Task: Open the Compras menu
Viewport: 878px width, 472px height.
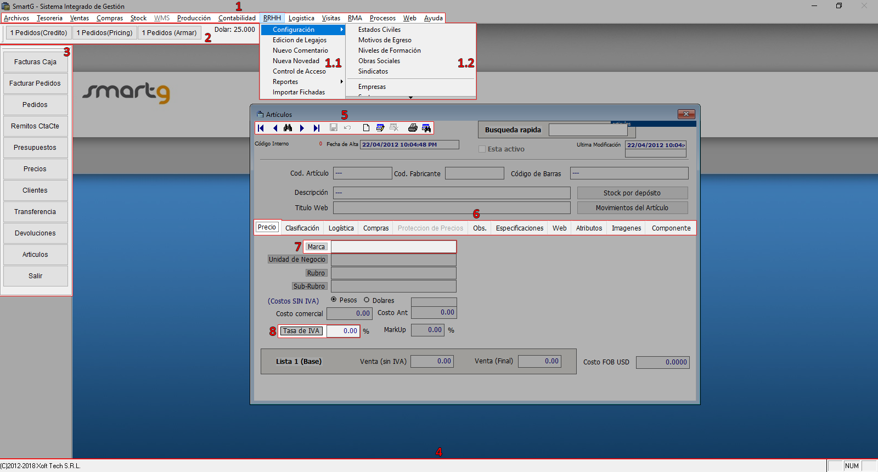Action: click(110, 18)
